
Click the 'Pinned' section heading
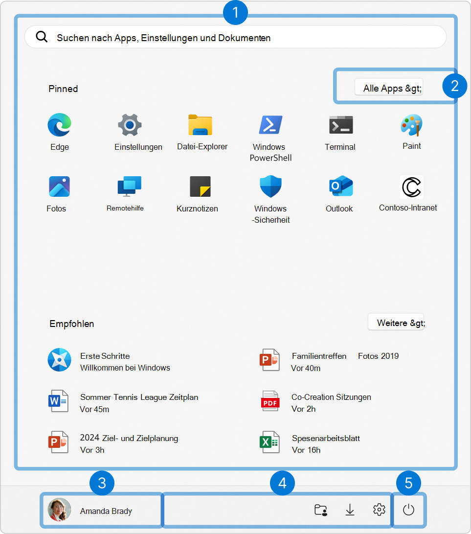[x=63, y=89]
